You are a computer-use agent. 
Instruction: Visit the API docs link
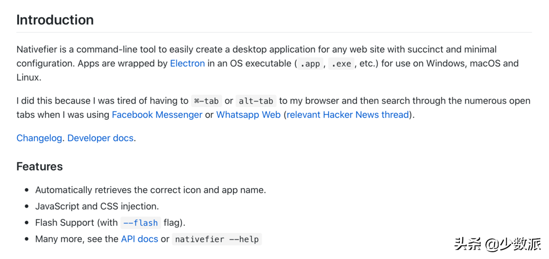tap(139, 239)
